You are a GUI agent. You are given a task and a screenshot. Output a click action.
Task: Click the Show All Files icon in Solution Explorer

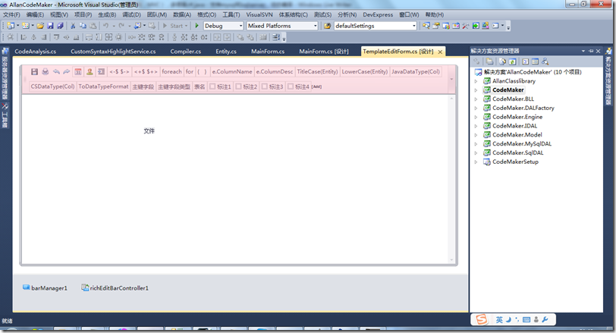click(502, 61)
